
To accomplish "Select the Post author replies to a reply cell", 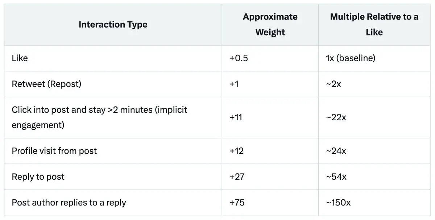I will pos(69,203).
